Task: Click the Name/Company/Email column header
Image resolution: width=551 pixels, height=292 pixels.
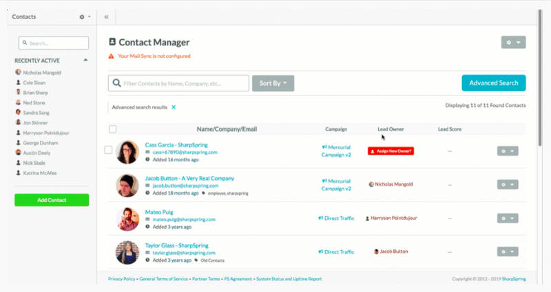Action: click(x=227, y=129)
